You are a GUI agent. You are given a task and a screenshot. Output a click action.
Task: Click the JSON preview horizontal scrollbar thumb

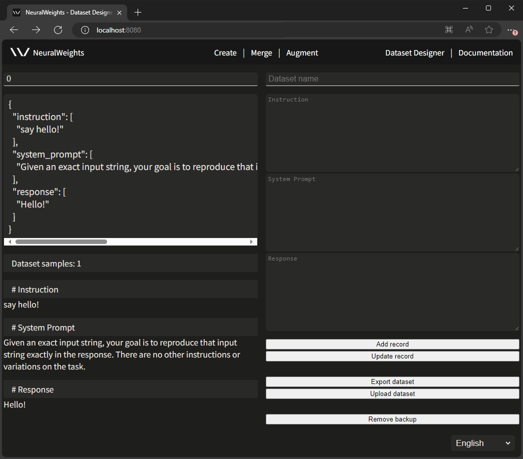[61, 241]
